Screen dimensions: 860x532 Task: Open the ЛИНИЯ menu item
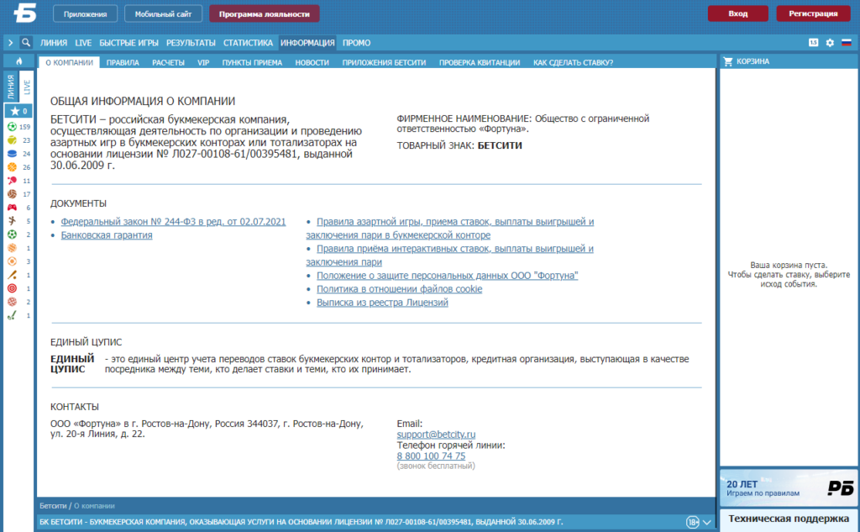[53, 43]
